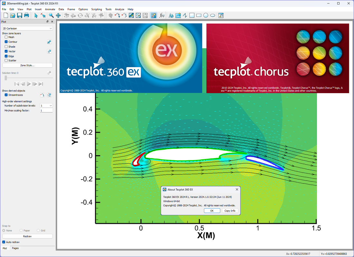Click the Print icon
The width and height of the screenshot is (354, 257).
point(27,15)
